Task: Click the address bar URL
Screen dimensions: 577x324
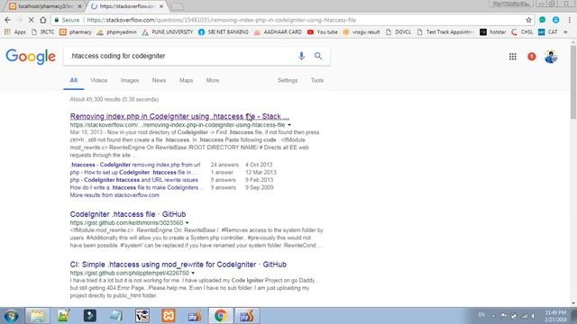Action: click(x=222, y=20)
